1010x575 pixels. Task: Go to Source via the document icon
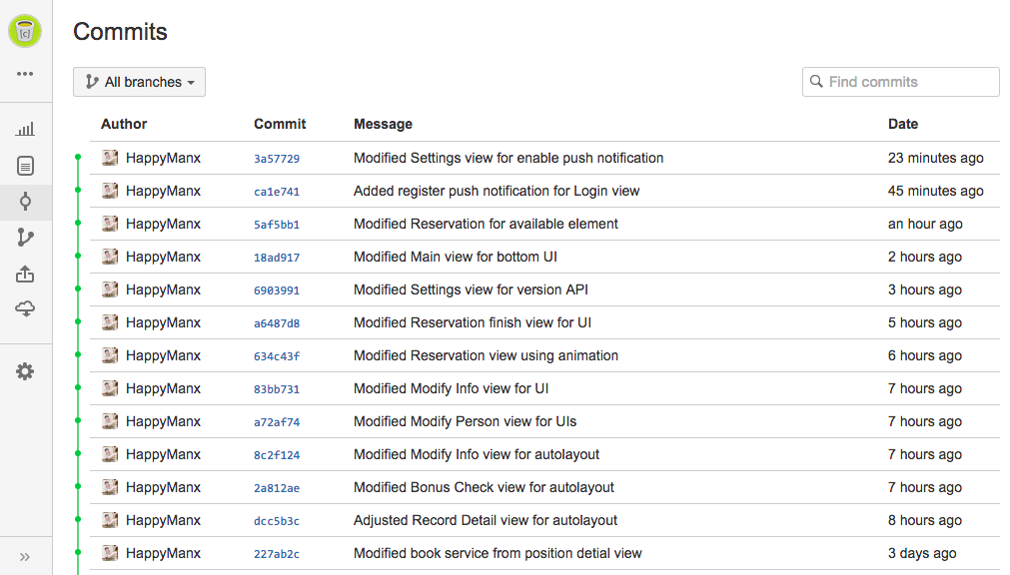coord(25,166)
